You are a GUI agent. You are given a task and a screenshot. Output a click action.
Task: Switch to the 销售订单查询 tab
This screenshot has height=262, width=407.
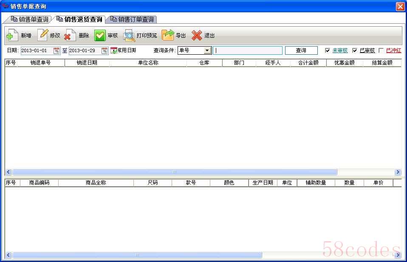pyautogui.click(x=132, y=20)
